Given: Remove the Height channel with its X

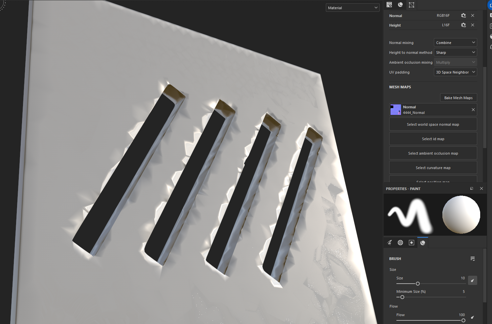Looking at the screenshot, I should pos(473,25).
